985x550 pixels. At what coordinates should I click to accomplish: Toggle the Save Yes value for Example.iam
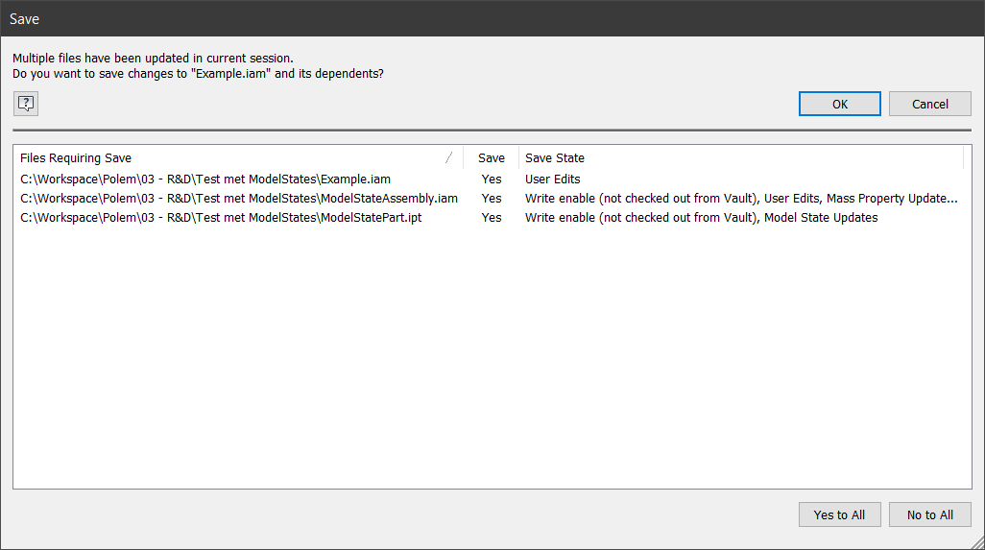[492, 179]
